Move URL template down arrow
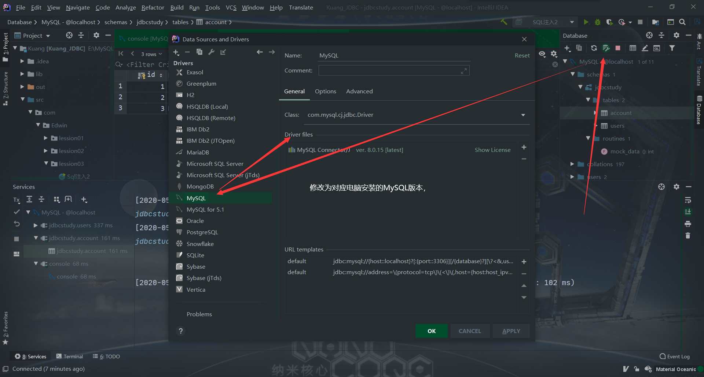Screen dimensions: 704x377 [524, 298]
